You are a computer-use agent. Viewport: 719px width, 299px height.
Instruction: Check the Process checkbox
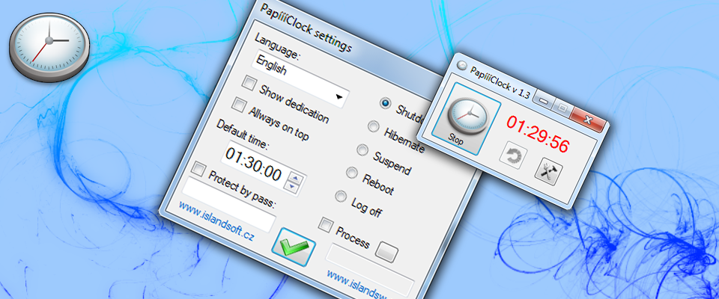pos(326,224)
